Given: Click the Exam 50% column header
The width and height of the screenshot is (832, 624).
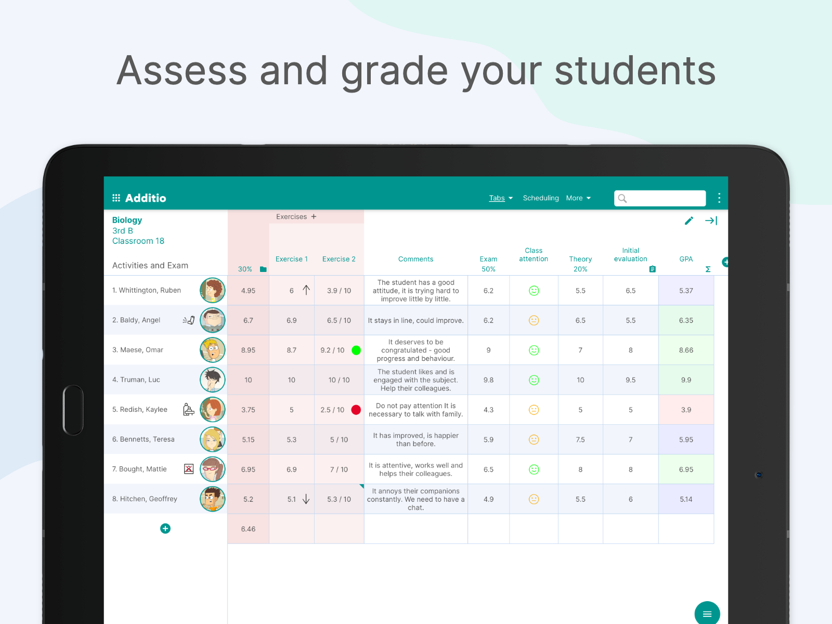Looking at the screenshot, I should (x=488, y=264).
